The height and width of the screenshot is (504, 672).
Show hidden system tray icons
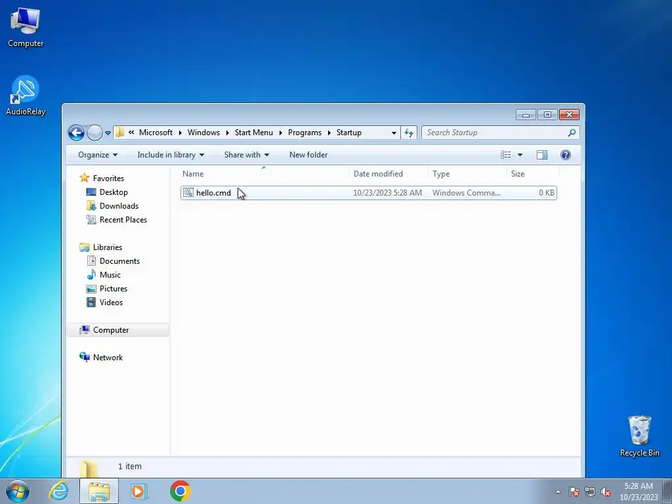click(x=558, y=492)
